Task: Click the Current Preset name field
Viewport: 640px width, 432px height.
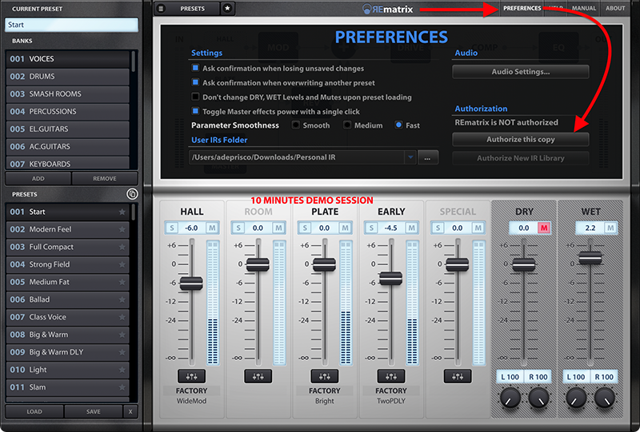Action: tap(71, 25)
